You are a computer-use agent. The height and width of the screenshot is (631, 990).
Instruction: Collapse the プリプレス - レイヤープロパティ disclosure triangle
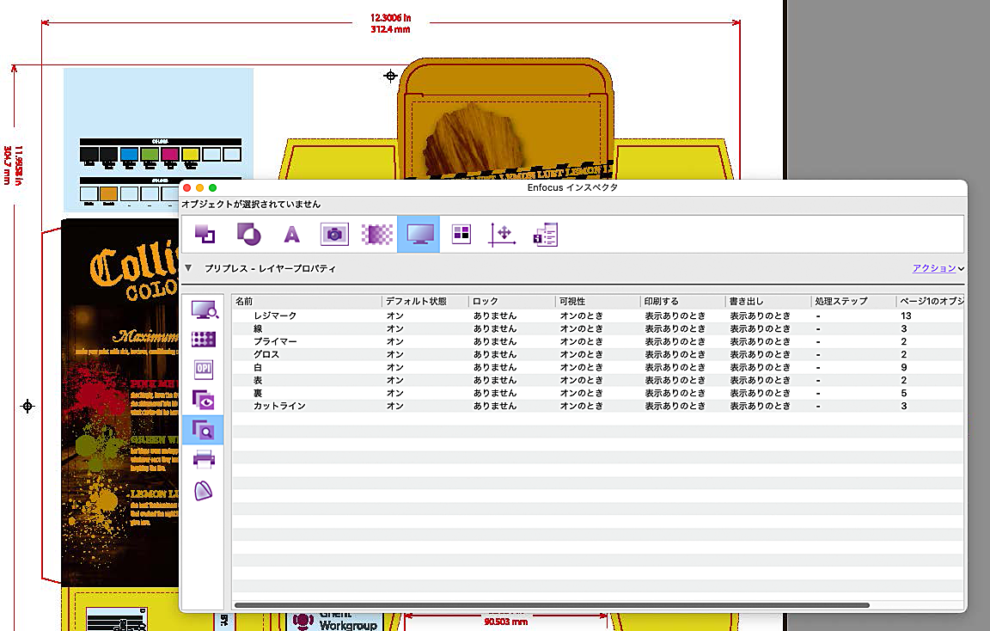pos(188,268)
